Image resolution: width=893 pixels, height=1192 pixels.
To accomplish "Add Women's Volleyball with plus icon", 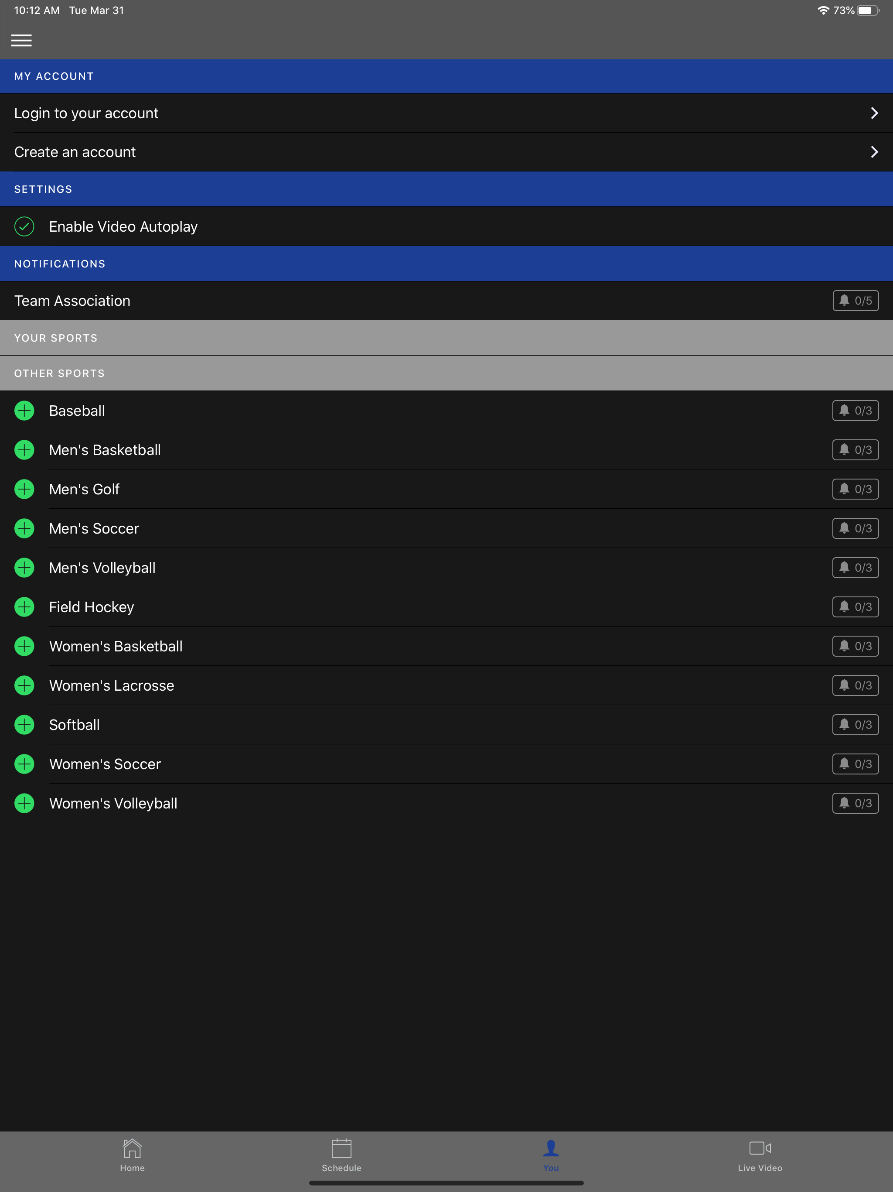I will [24, 804].
